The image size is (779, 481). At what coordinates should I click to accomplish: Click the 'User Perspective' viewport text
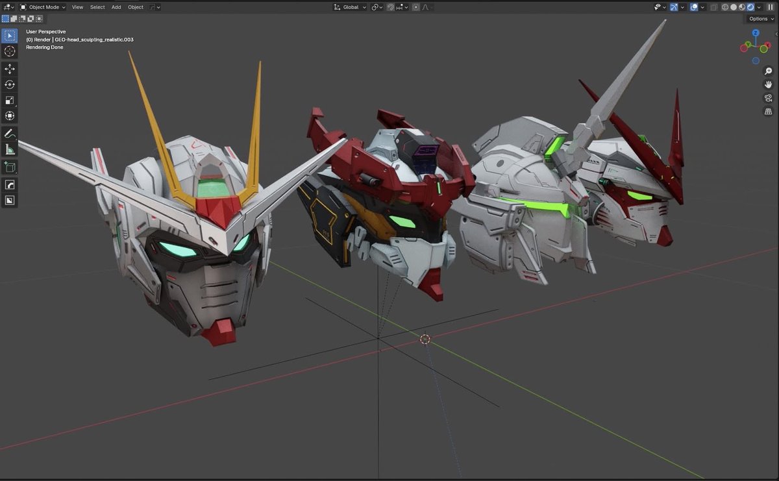click(45, 32)
